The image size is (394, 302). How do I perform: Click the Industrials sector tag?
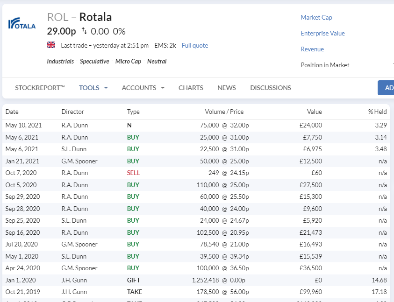60,61
